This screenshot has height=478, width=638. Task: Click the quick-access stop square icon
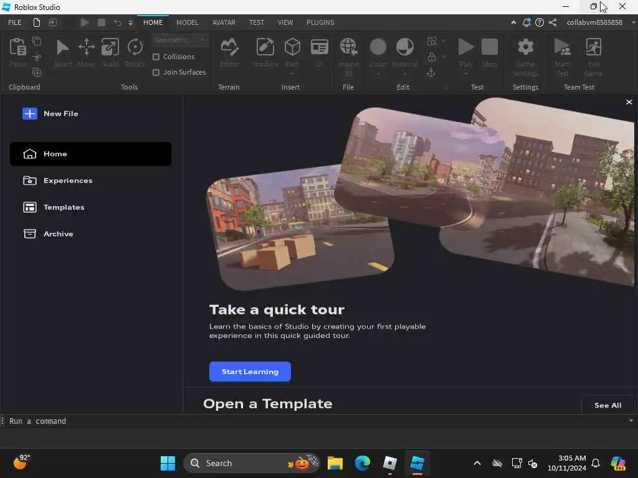click(102, 22)
